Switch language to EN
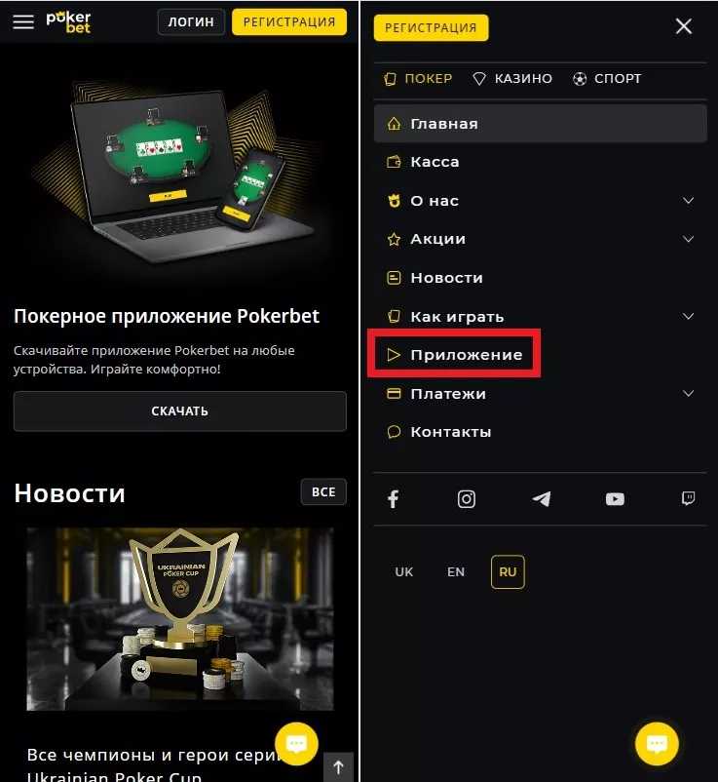Screen dimensions: 718x782 pyautogui.click(x=456, y=572)
